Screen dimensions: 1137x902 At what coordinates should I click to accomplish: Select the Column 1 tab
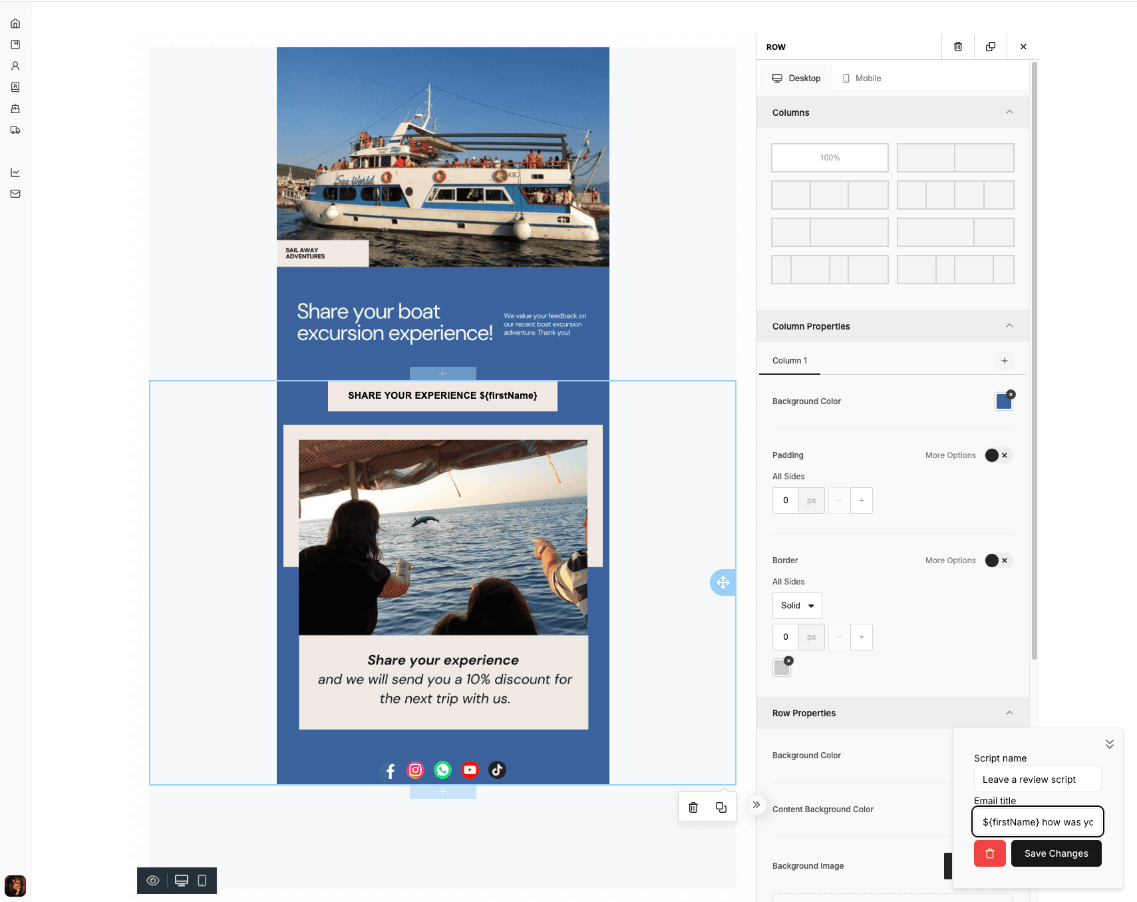point(790,361)
